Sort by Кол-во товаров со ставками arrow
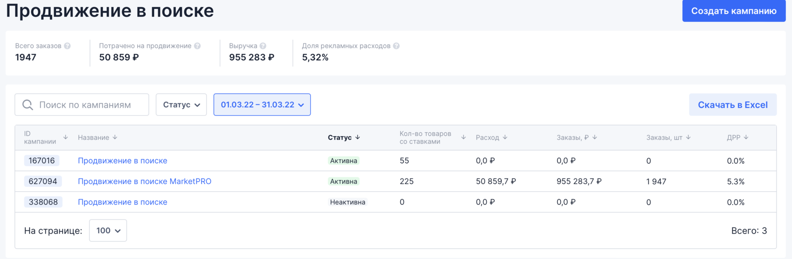Screen dimensions: 792x259 (x=463, y=137)
